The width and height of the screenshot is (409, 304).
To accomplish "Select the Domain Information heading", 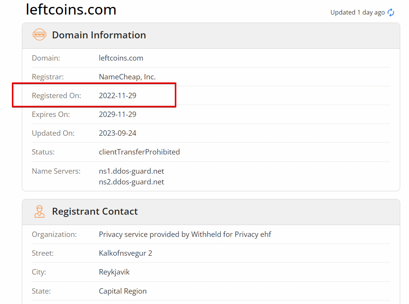I will pyautogui.click(x=99, y=35).
